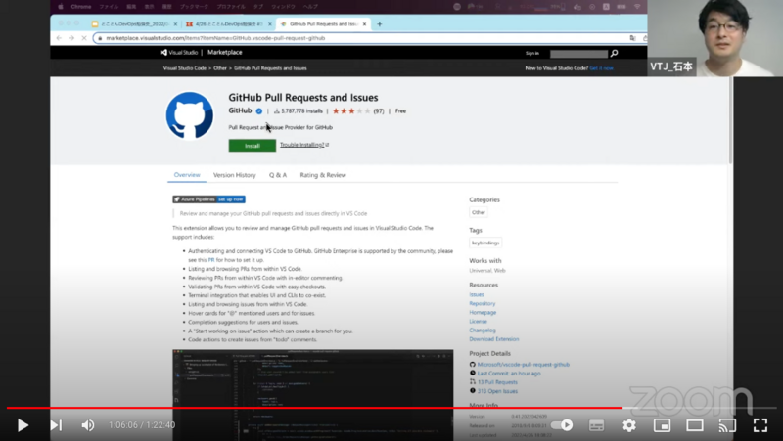
Task: Open the Changelog resource link
Action: pos(483,331)
